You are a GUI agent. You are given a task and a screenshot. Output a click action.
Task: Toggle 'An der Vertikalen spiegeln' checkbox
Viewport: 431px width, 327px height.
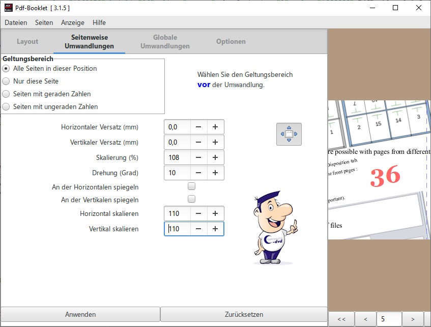coord(192,199)
